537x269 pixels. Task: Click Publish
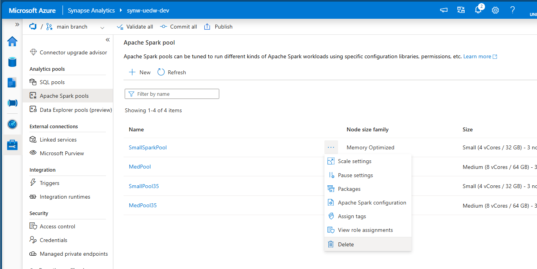point(218,27)
